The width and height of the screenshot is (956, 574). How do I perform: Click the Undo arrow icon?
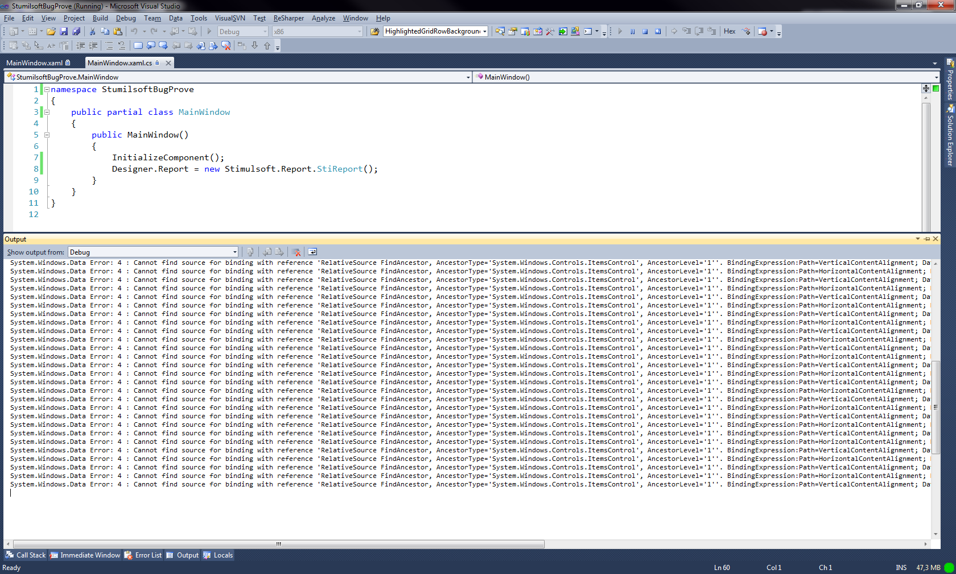(134, 32)
